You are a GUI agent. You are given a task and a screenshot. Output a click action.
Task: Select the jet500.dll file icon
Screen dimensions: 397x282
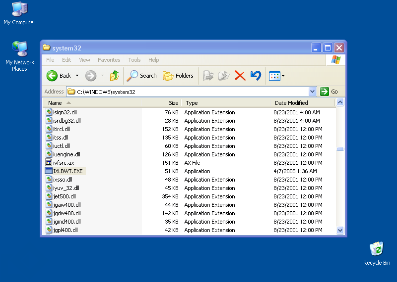pos(49,196)
